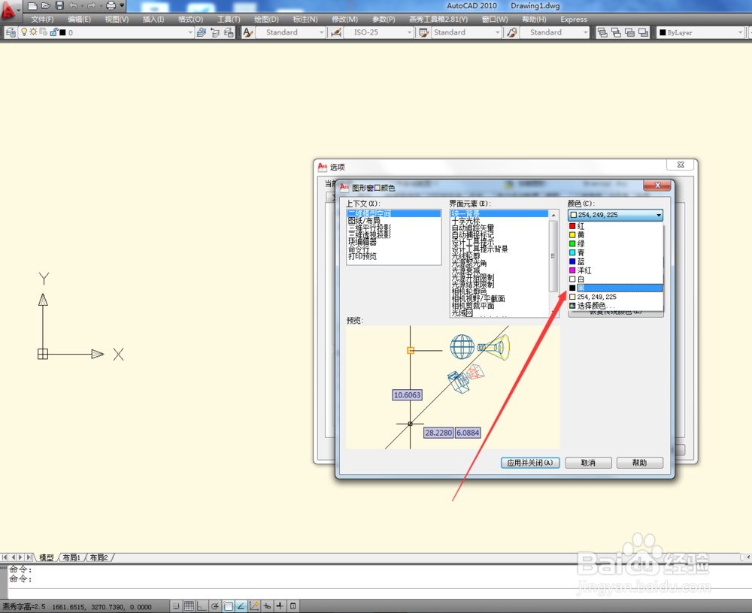Open the Layer Properties Manager icon
Viewport: 752px width, 613px height.
point(11,32)
